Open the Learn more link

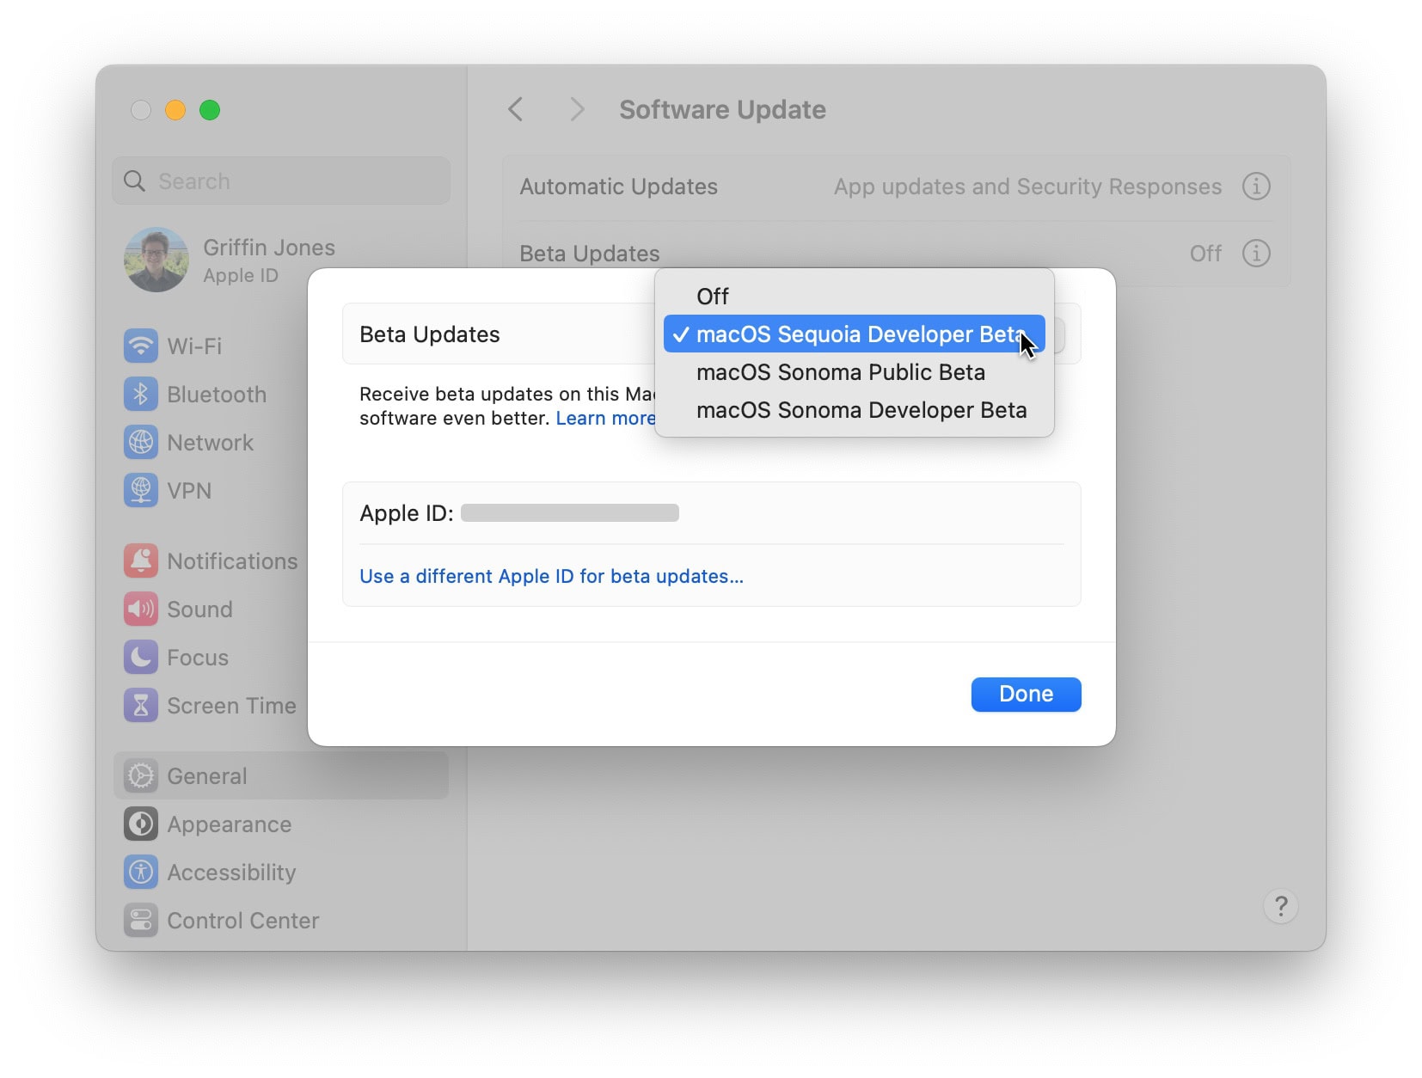(605, 419)
